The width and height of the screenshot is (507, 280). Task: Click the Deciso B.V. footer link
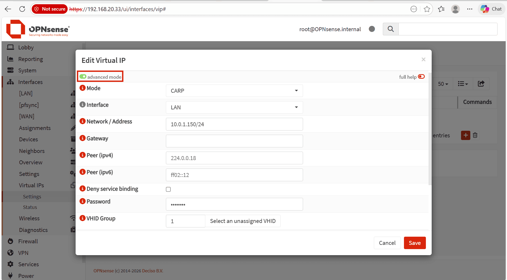pos(152,271)
